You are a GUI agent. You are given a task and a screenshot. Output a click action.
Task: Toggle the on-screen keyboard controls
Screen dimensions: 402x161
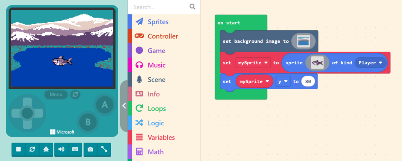75,149
